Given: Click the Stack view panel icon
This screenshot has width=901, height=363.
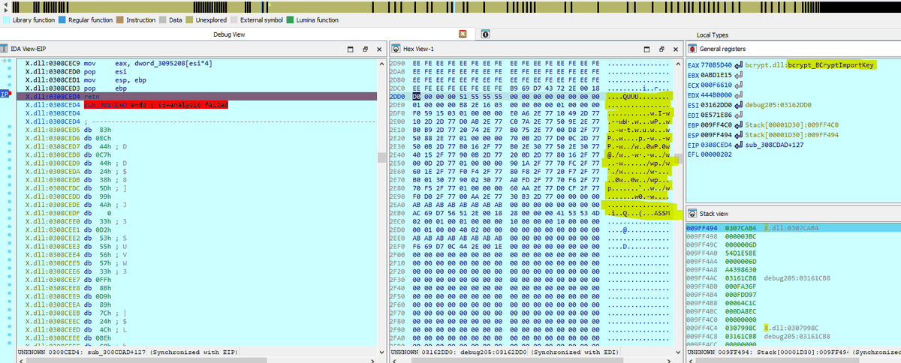Looking at the screenshot, I should tap(693, 214).
